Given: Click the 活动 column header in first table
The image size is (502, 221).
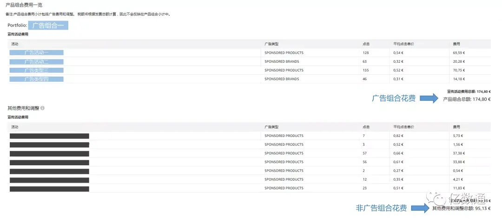Looking at the screenshot, I should click(15, 44).
